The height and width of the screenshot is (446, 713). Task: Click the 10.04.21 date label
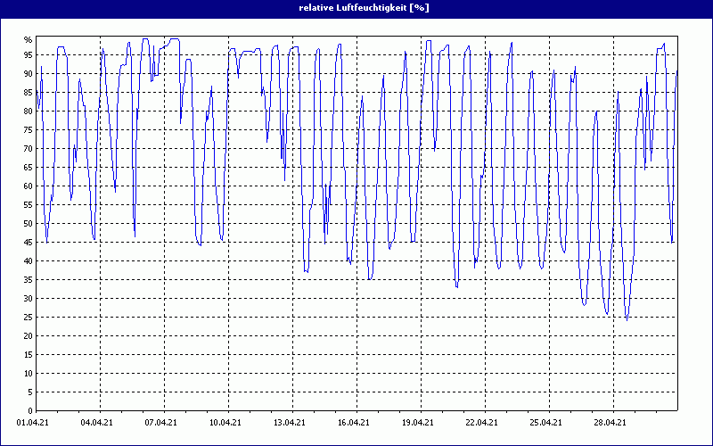pos(225,423)
